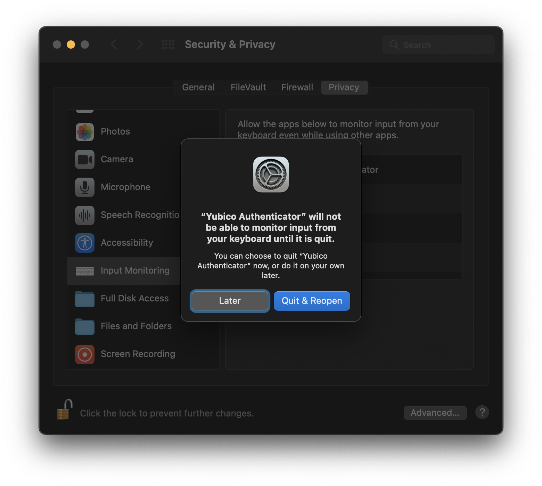Click the Files and Folders icon
This screenshot has width=542, height=486.
84,326
